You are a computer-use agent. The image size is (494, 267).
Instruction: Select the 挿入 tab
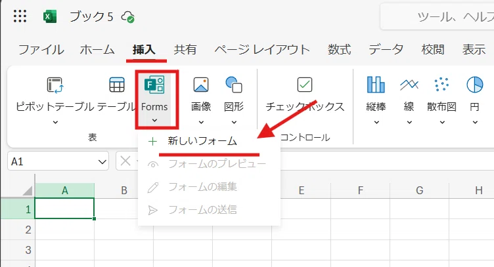tap(144, 50)
